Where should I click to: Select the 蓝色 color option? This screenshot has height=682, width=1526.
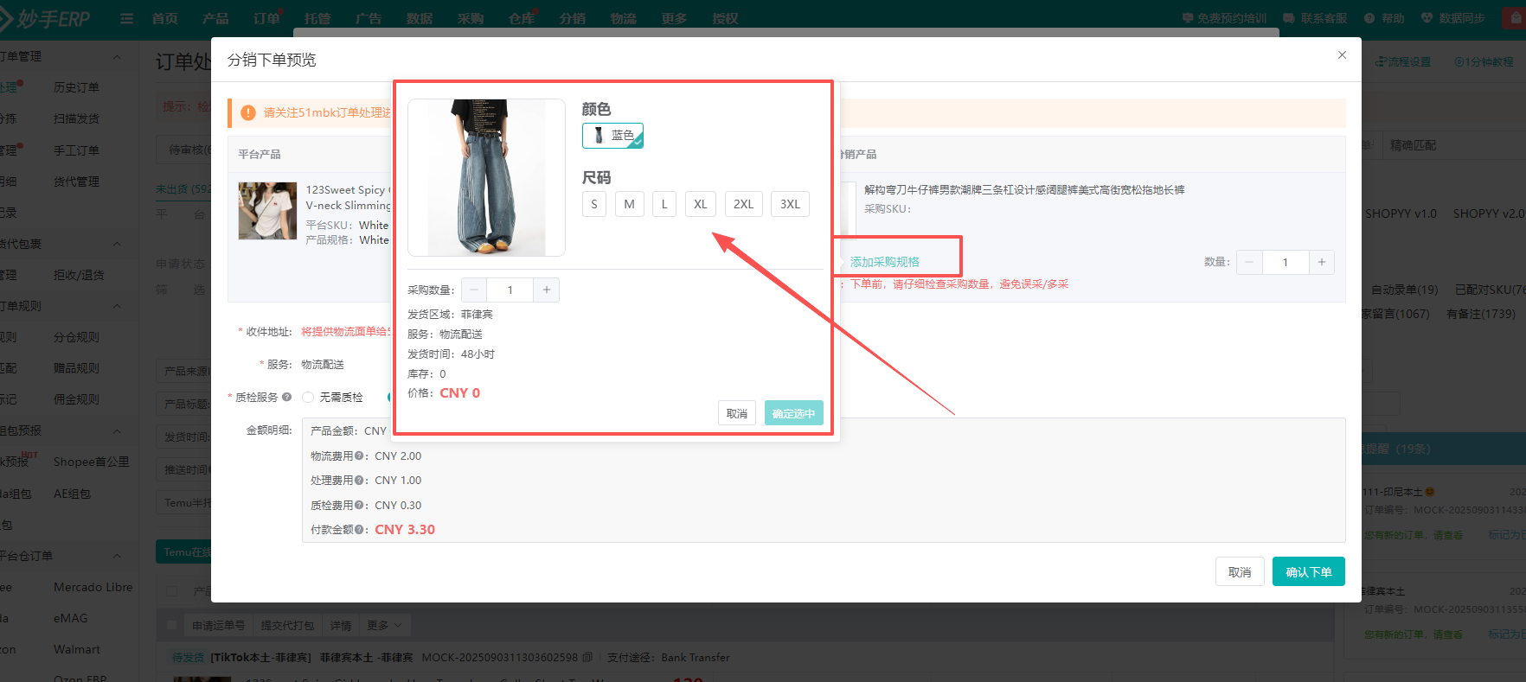pos(612,136)
